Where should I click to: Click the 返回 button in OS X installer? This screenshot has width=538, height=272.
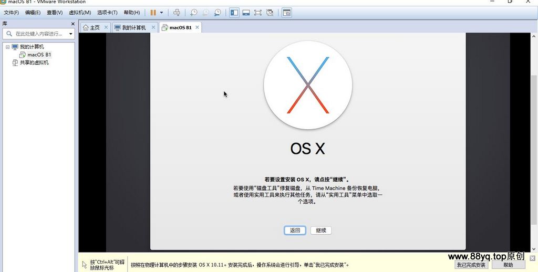[295, 230]
